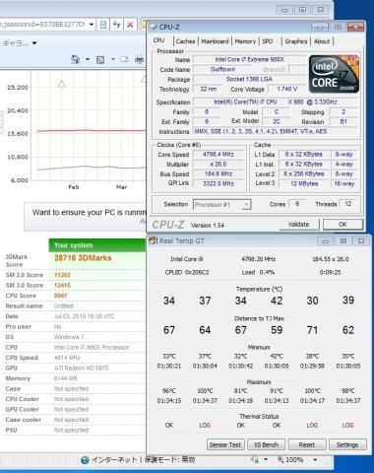Click the OK button in CPU-Z
The height and width of the screenshot is (473, 374).
[343, 225]
